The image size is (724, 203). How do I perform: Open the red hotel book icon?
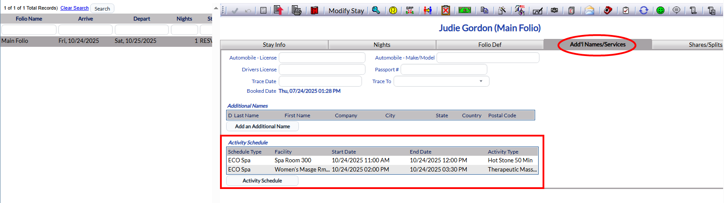(314, 10)
